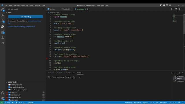The image size is (185, 104).
Task: Click Ln 42, Col 14 cursor position
Action: tap(133, 103)
